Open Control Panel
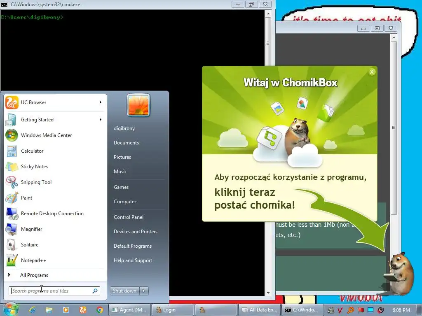The width and height of the screenshot is (422, 316). pos(129,217)
